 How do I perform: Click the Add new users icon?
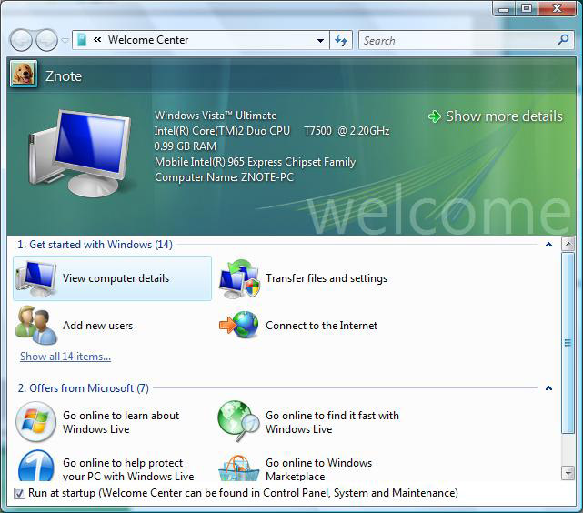[x=35, y=326]
